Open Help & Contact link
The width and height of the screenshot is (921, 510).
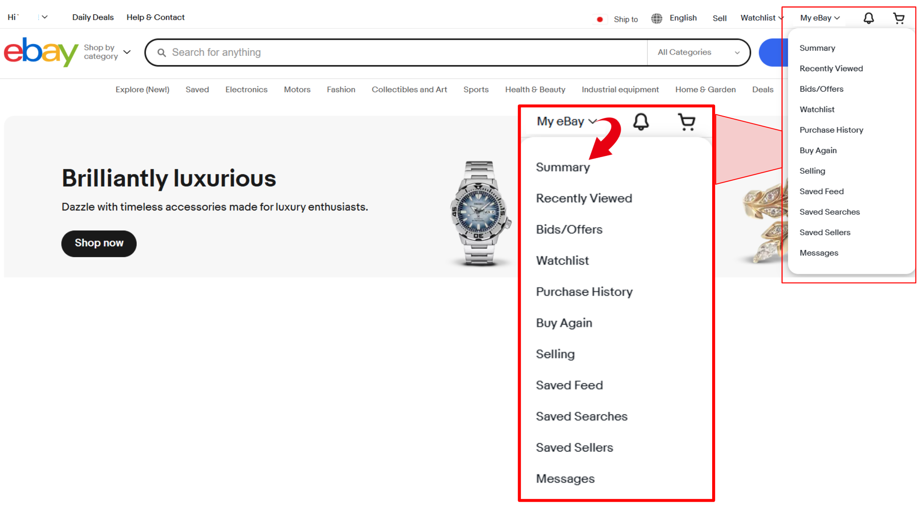[x=156, y=17]
